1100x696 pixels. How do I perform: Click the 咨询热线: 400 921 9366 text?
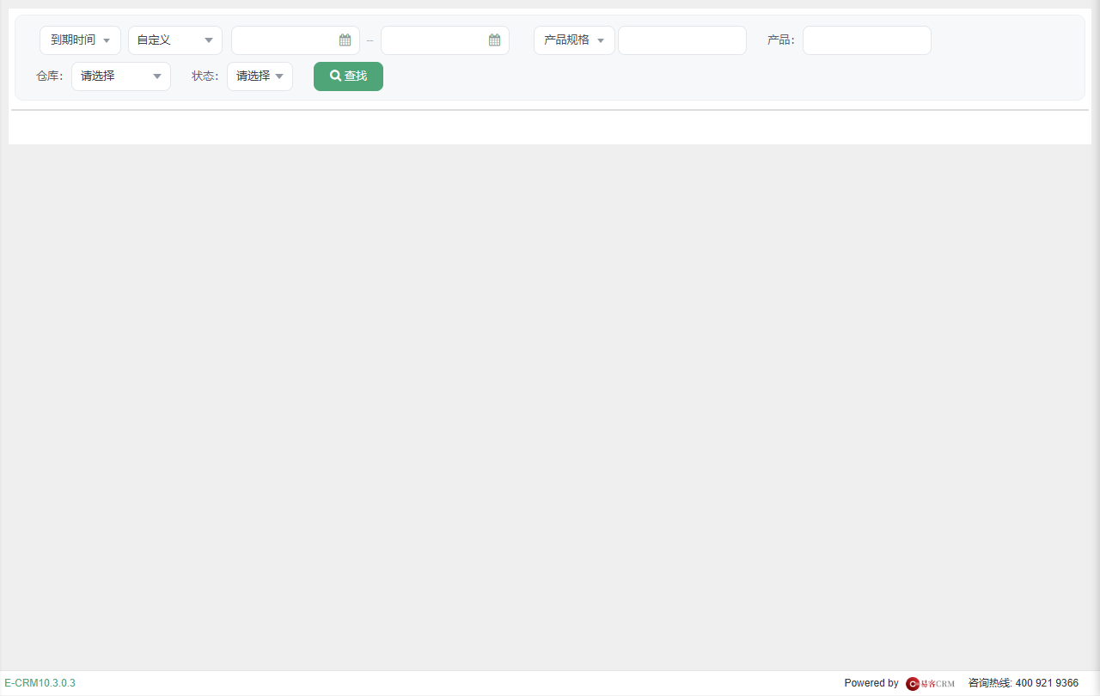click(x=1024, y=683)
